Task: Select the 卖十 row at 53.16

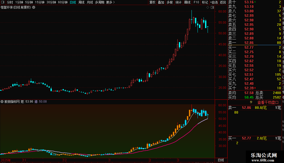Action: pos(255,2)
